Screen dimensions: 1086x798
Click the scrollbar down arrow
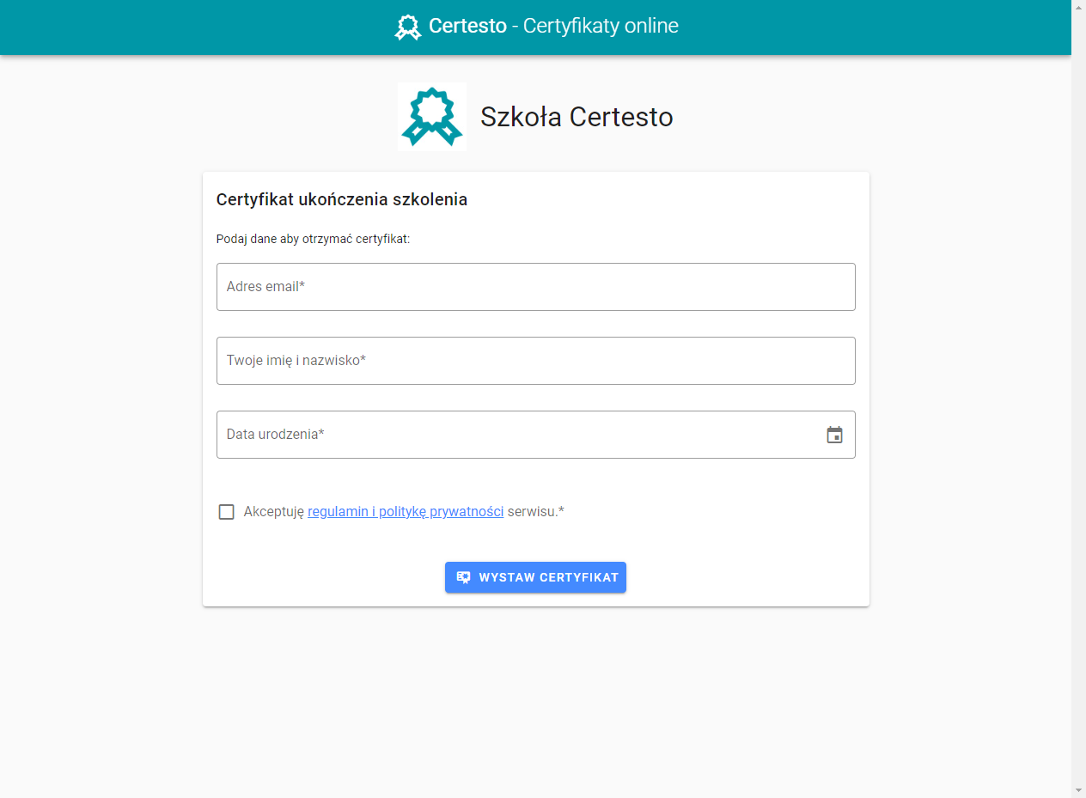click(x=1078, y=790)
